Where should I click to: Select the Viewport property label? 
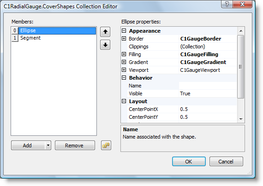tap(138, 70)
